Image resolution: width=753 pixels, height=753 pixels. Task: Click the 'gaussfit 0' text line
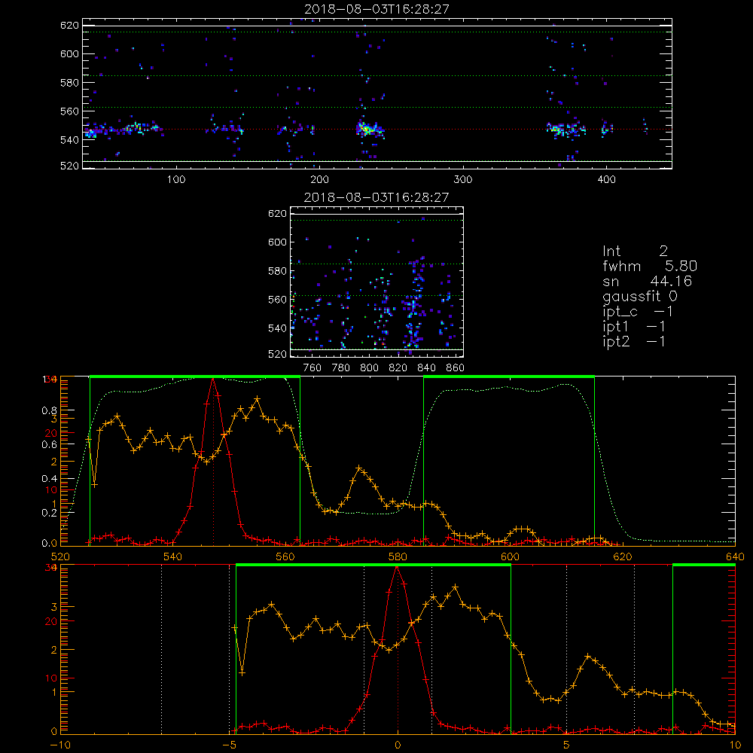(x=640, y=296)
